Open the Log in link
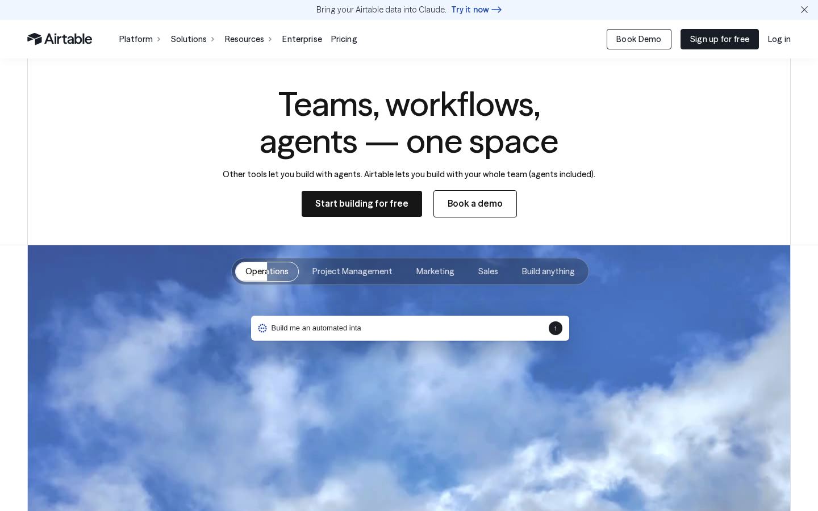Image resolution: width=818 pixels, height=511 pixels. click(x=779, y=39)
